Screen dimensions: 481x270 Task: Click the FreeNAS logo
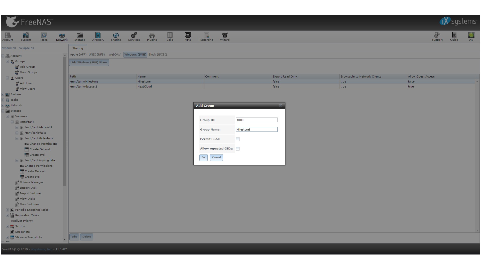coord(29,22)
